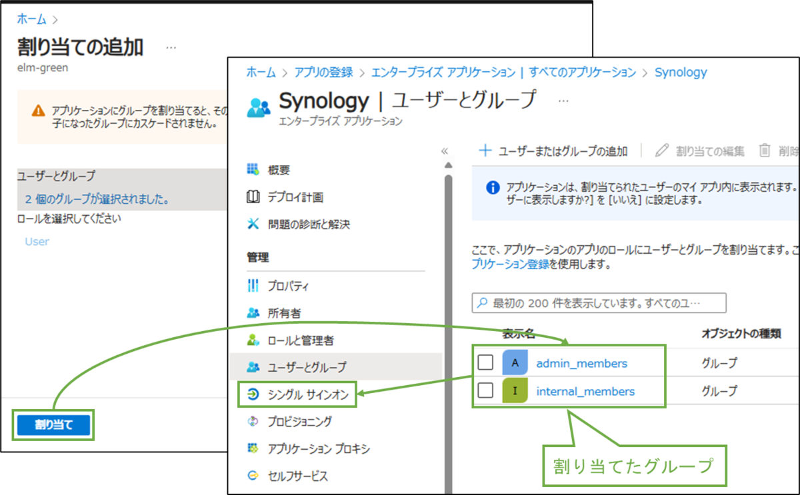
Task: Open the internal_members group link
Action: [585, 391]
